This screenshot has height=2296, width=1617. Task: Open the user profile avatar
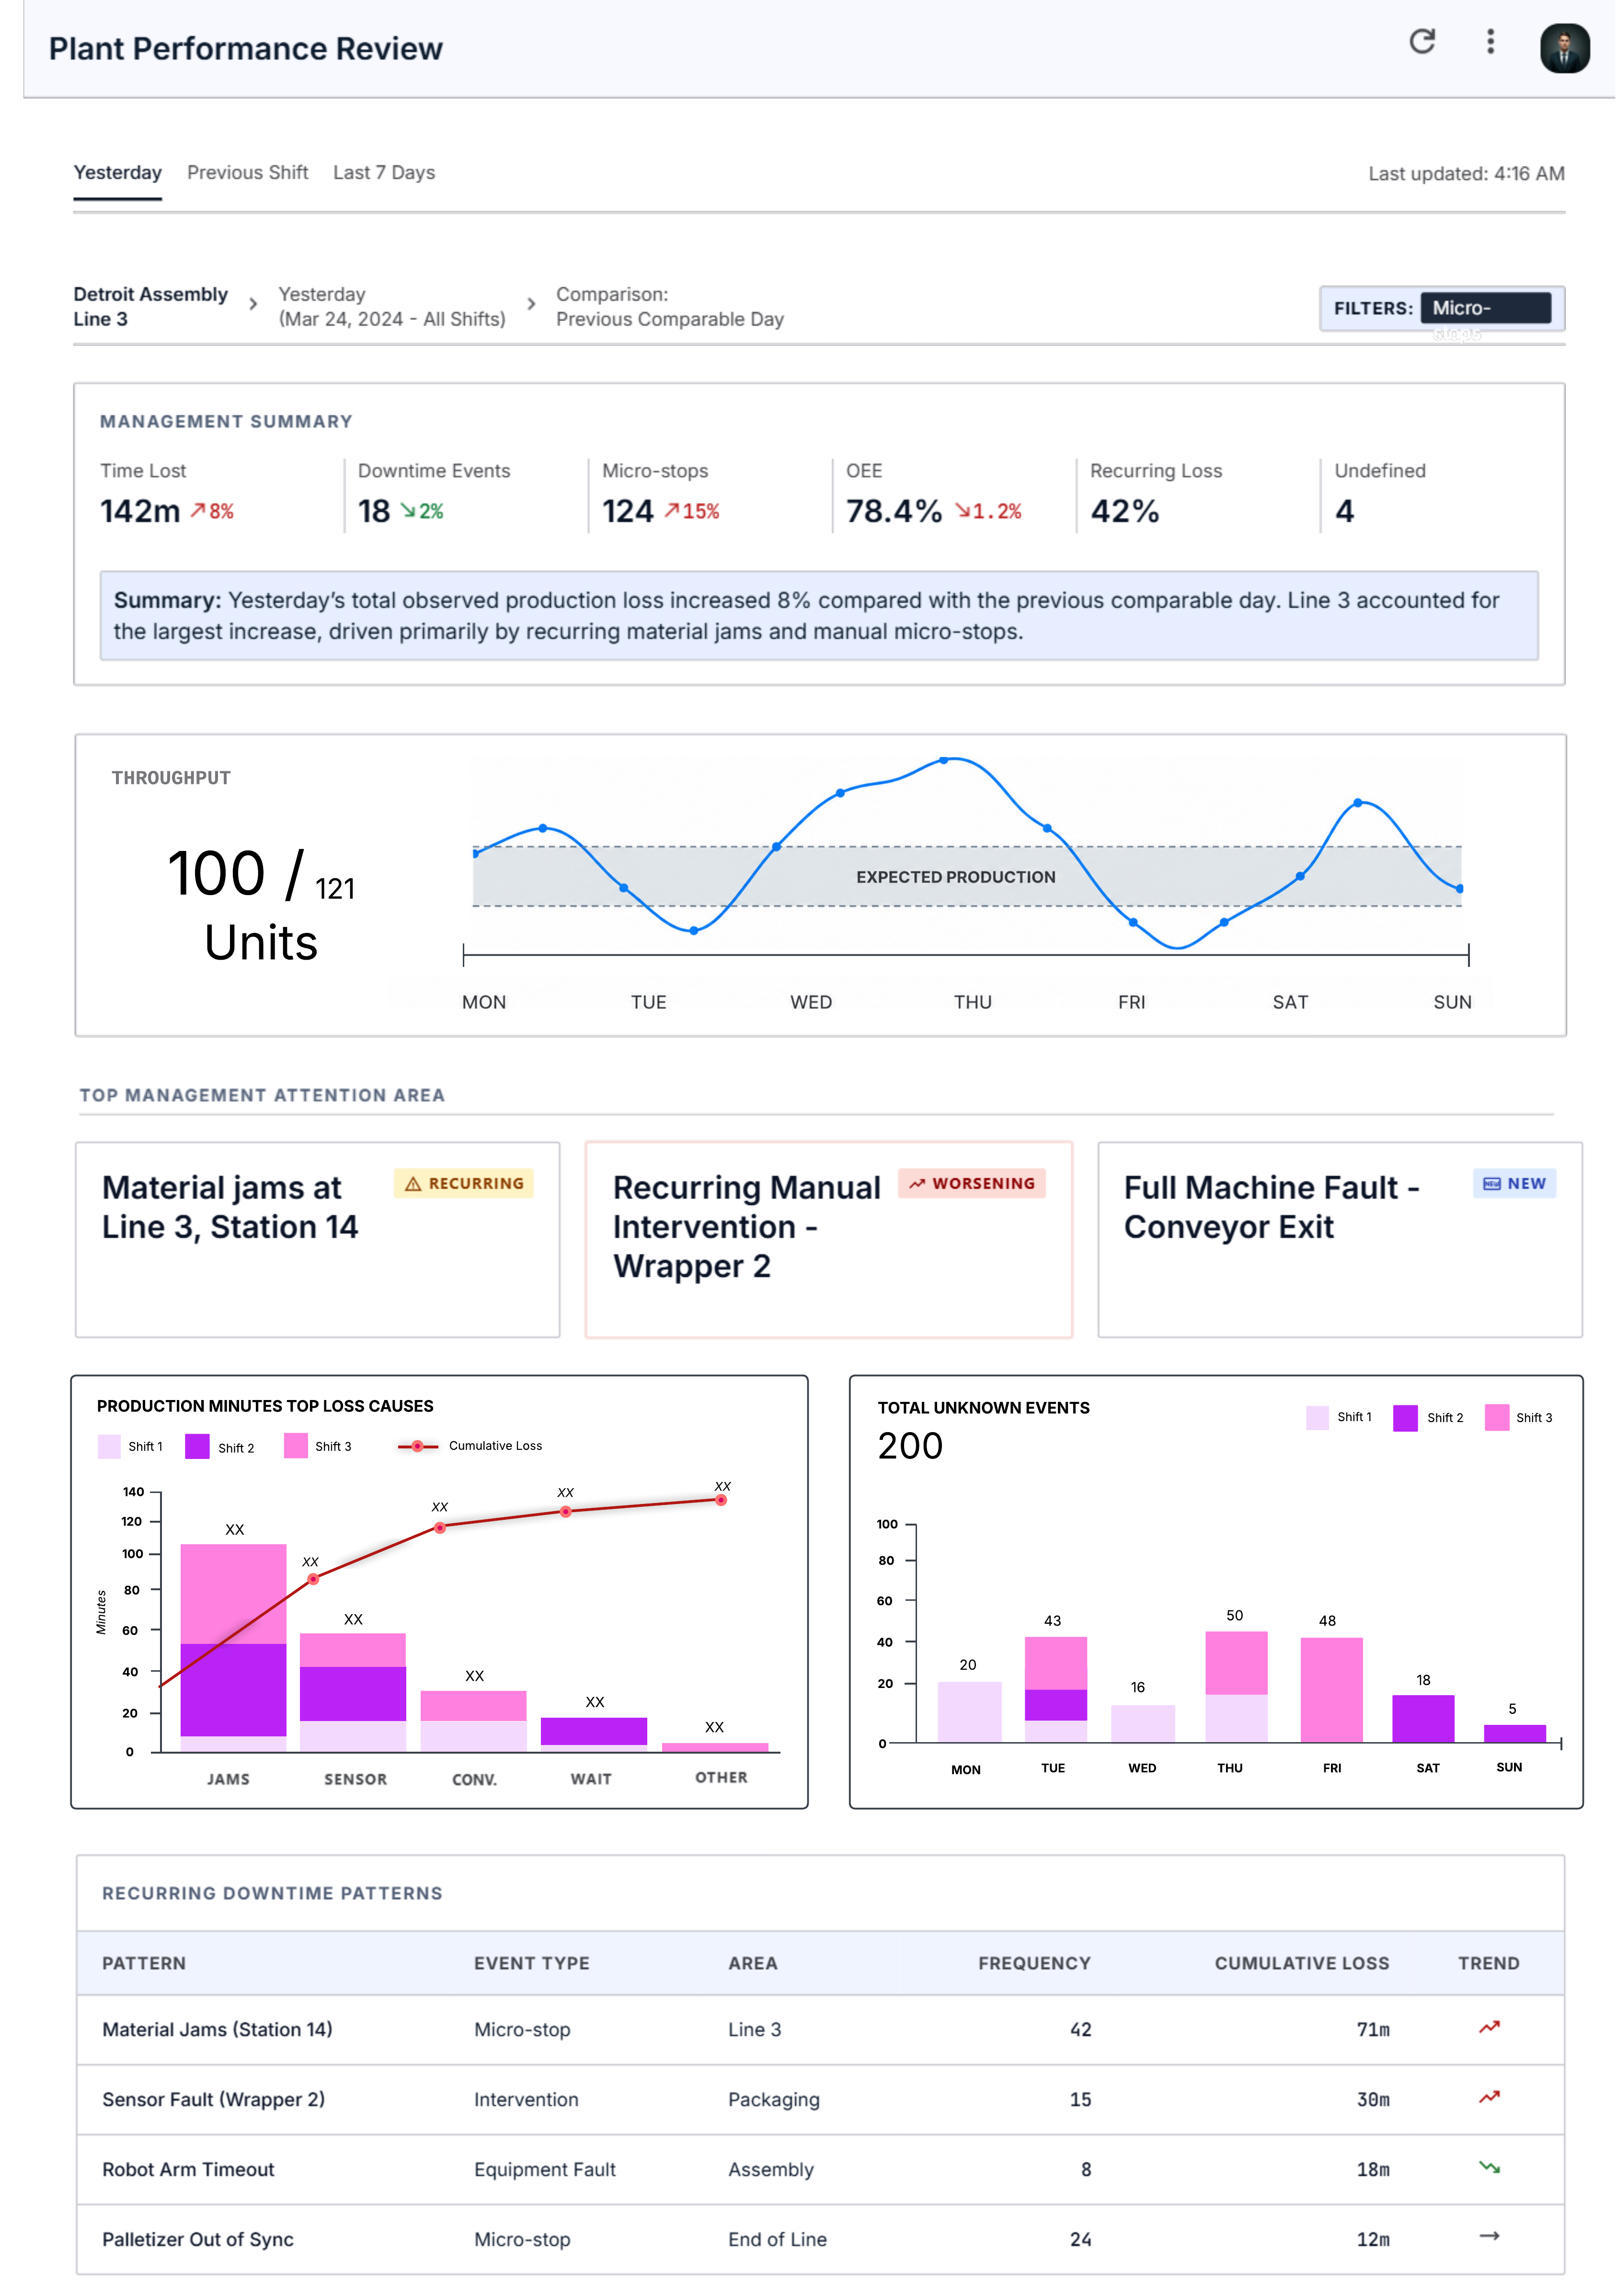click(x=1564, y=48)
